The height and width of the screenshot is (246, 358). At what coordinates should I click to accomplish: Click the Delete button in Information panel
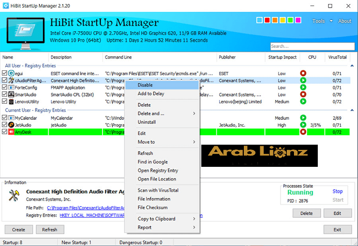307,213
